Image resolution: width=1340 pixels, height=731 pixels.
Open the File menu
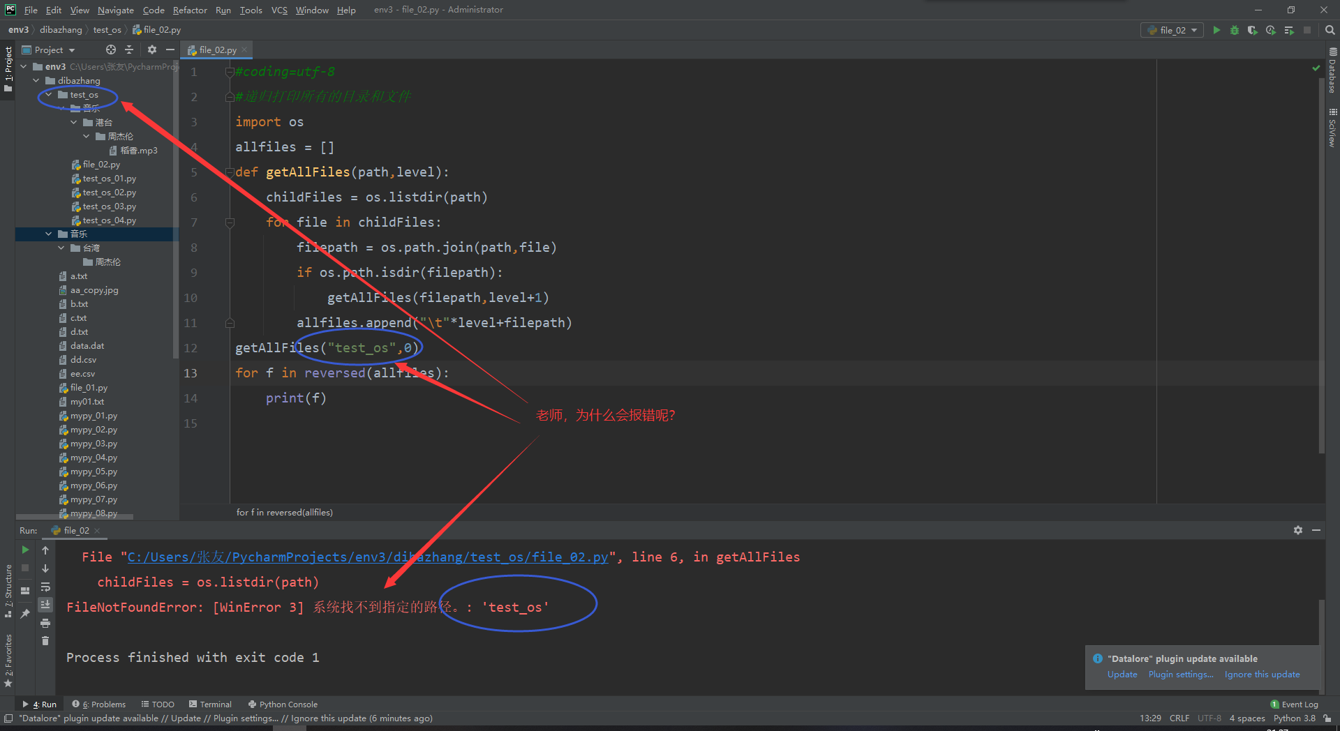[x=31, y=10]
